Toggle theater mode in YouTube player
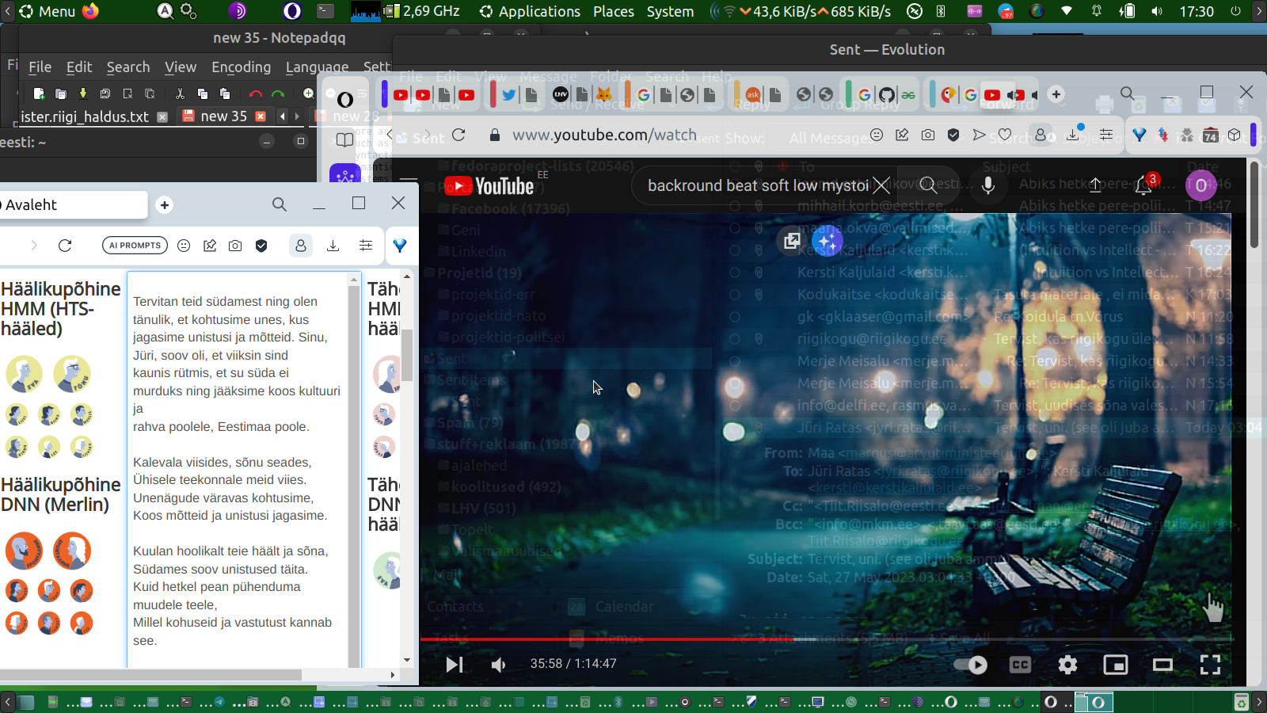The height and width of the screenshot is (713, 1267). click(1162, 665)
